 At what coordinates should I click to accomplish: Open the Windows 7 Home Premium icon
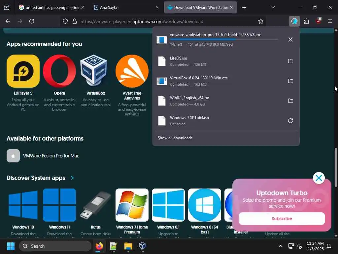[x=132, y=205]
